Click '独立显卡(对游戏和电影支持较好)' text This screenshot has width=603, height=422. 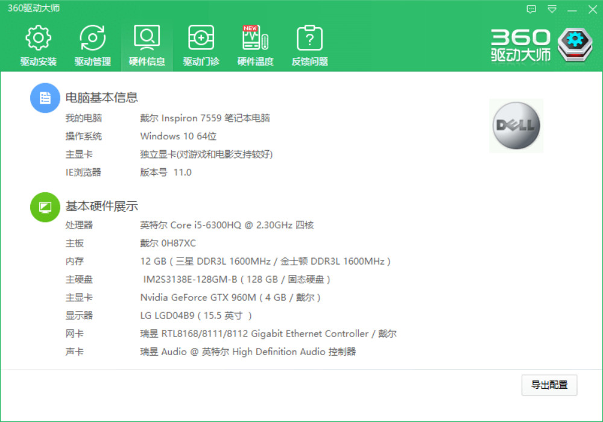tap(206, 154)
